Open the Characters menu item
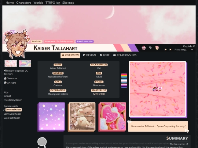This screenshot has height=148, width=198. click(23, 3)
